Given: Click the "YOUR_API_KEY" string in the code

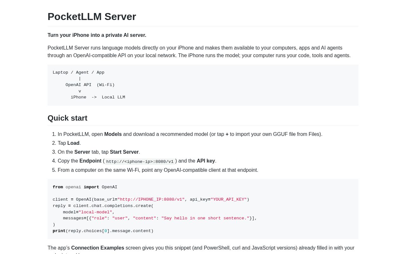Looking at the screenshot, I should (229, 200).
